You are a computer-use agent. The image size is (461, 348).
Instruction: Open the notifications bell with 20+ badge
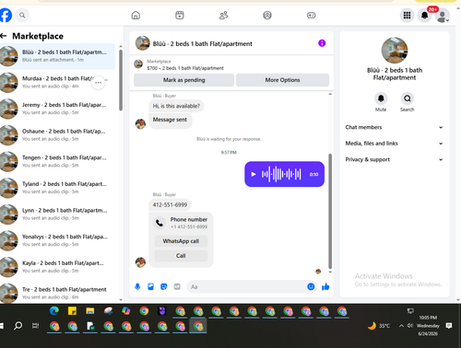(x=425, y=15)
